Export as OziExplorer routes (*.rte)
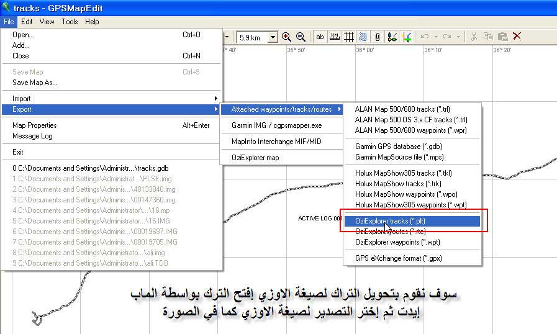Screen dimensions: 557x334 tap(412, 232)
